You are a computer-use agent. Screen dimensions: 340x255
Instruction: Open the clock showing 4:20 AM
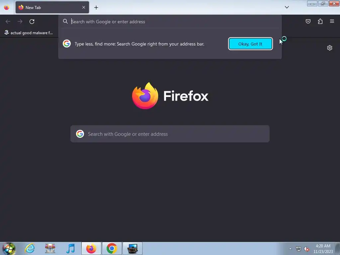pyautogui.click(x=323, y=249)
